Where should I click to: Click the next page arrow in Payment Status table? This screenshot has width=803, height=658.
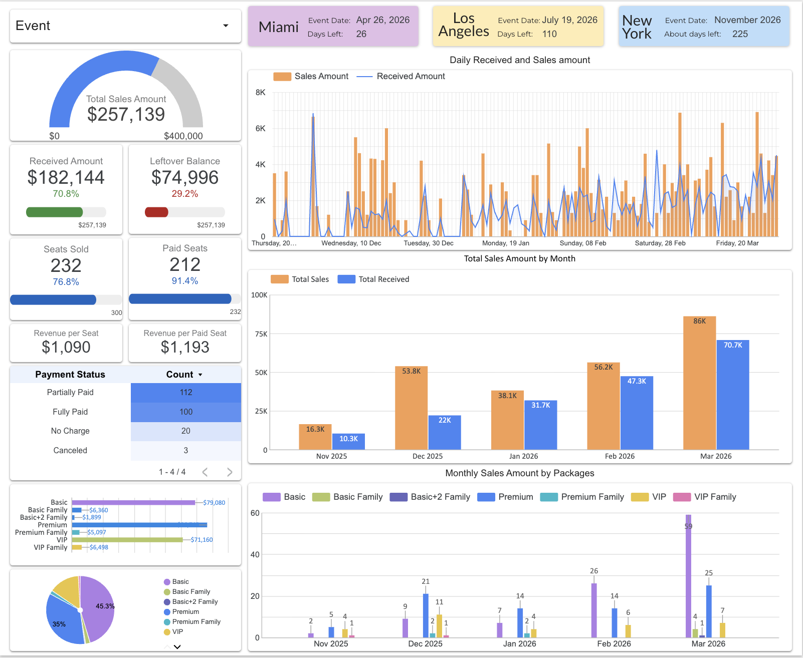[230, 471]
